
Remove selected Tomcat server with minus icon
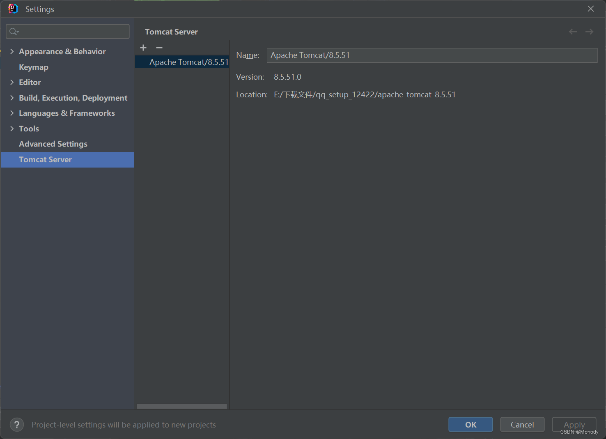pyautogui.click(x=159, y=48)
